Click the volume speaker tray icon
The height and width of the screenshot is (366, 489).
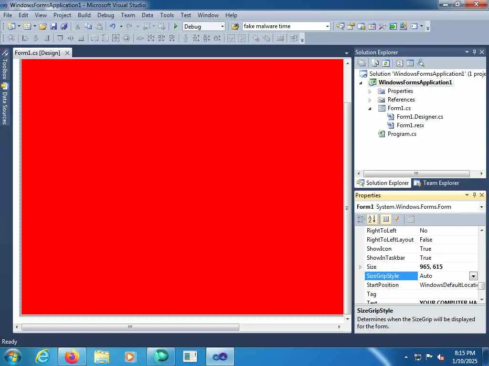click(x=441, y=357)
